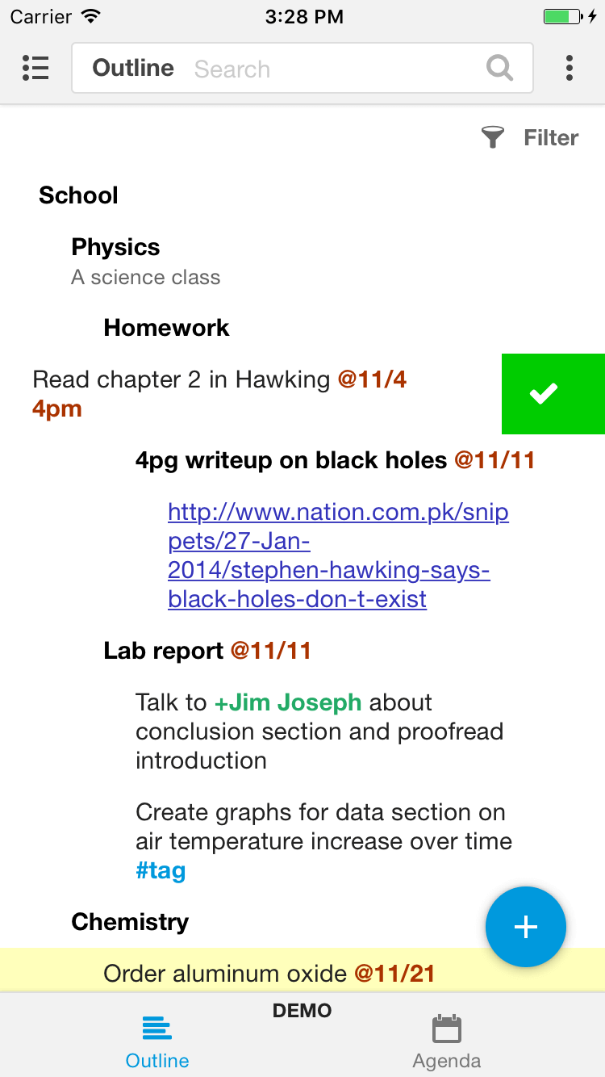Screen dimensions: 605x1077
Task: Click the Search input field
Action: [x=335, y=69]
